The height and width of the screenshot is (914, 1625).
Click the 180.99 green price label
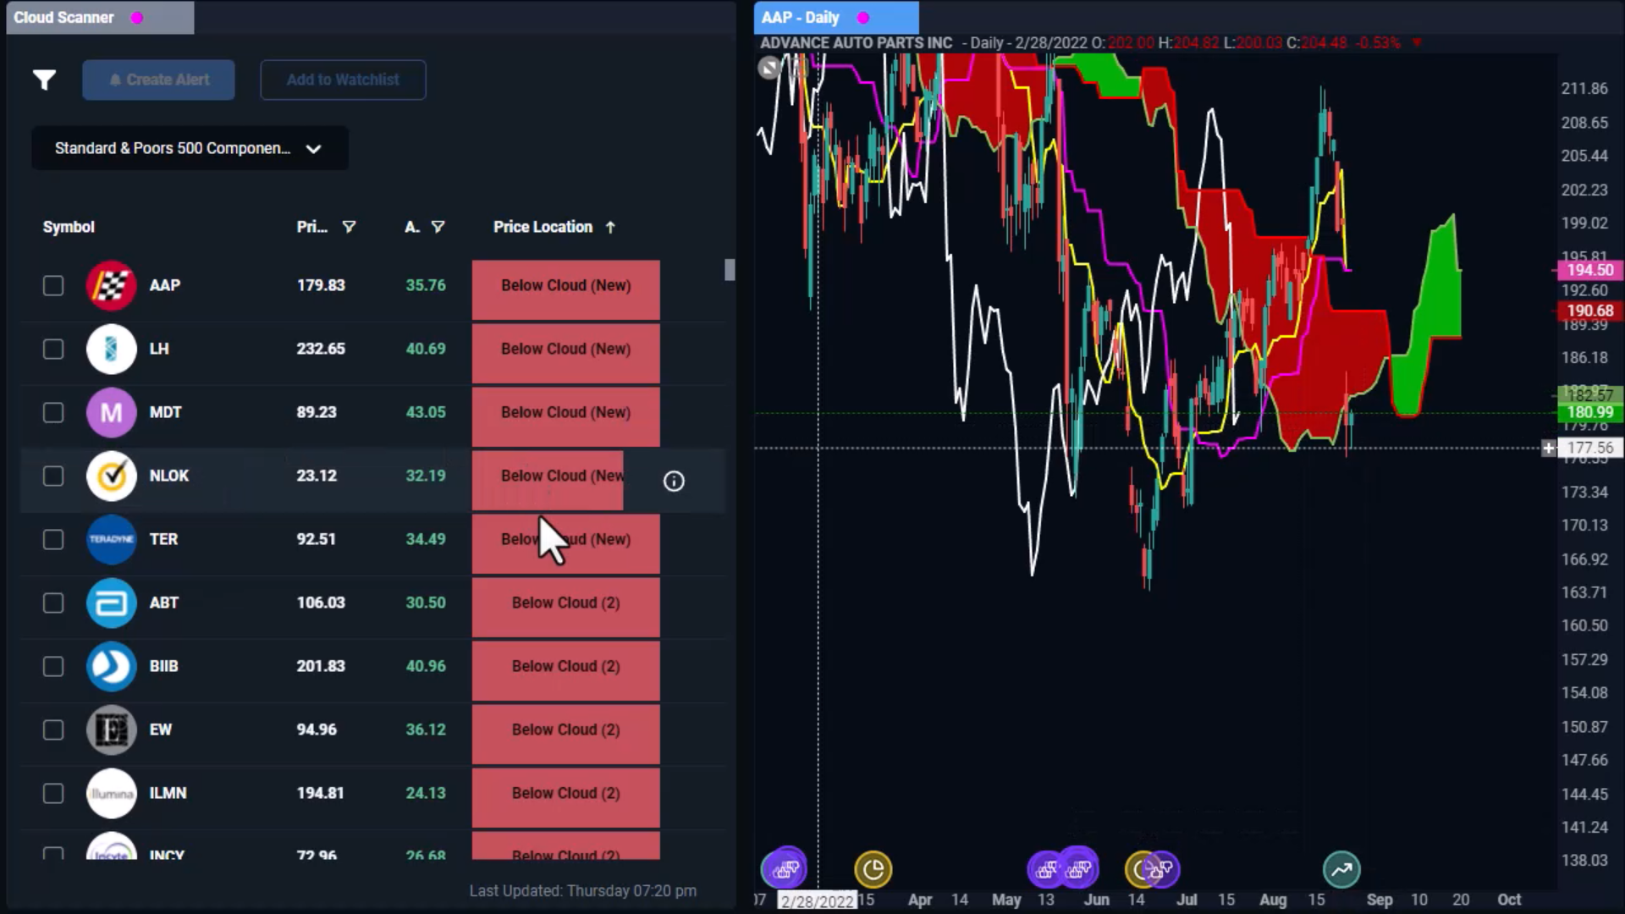pos(1589,412)
